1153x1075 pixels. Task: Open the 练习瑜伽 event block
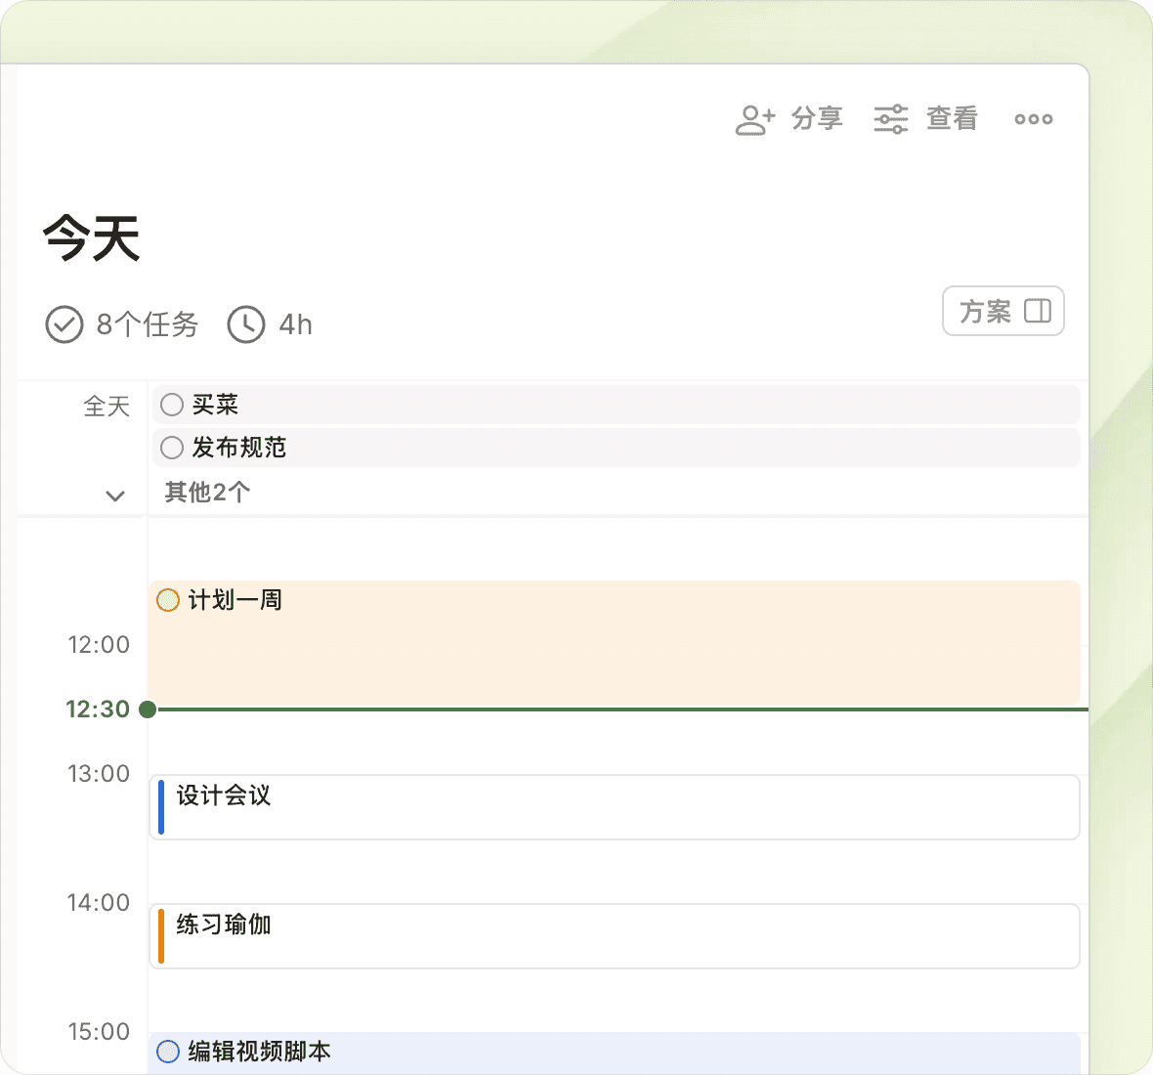[x=616, y=936]
